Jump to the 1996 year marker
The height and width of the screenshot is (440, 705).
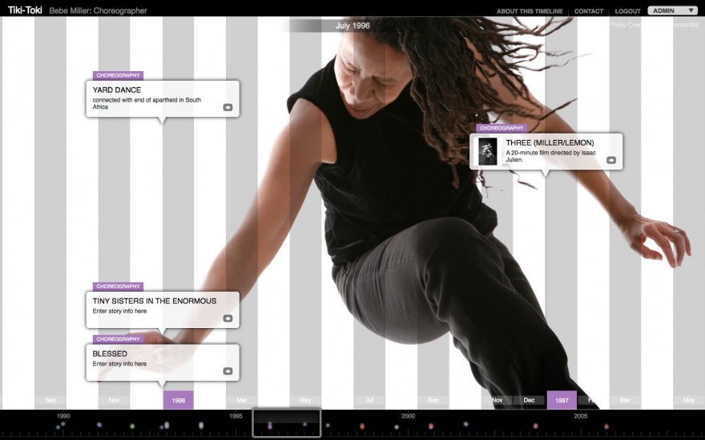click(x=179, y=400)
